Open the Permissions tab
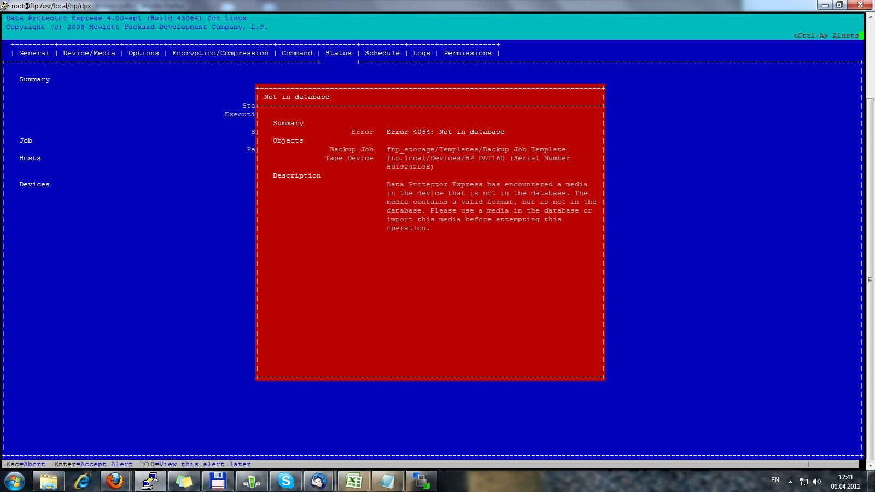875x492 pixels. [x=468, y=53]
